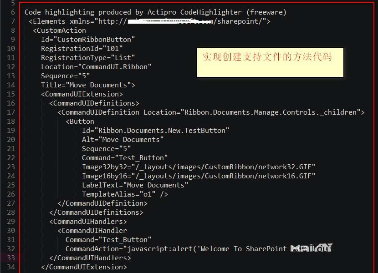Place cursor on the opening CustomAction tag
The image size is (378, 273).
pos(59,30)
